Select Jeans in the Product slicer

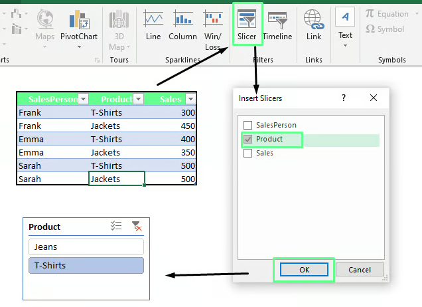(x=86, y=247)
